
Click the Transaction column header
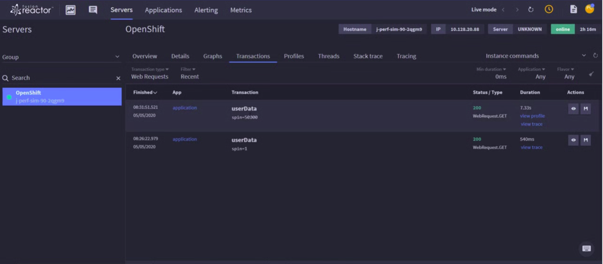coord(245,92)
